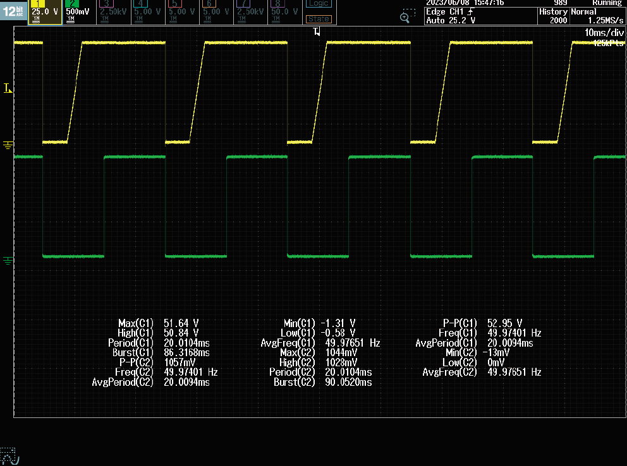627x466 pixels.
Task: Open the History 2000 setting
Action: [x=554, y=16]
